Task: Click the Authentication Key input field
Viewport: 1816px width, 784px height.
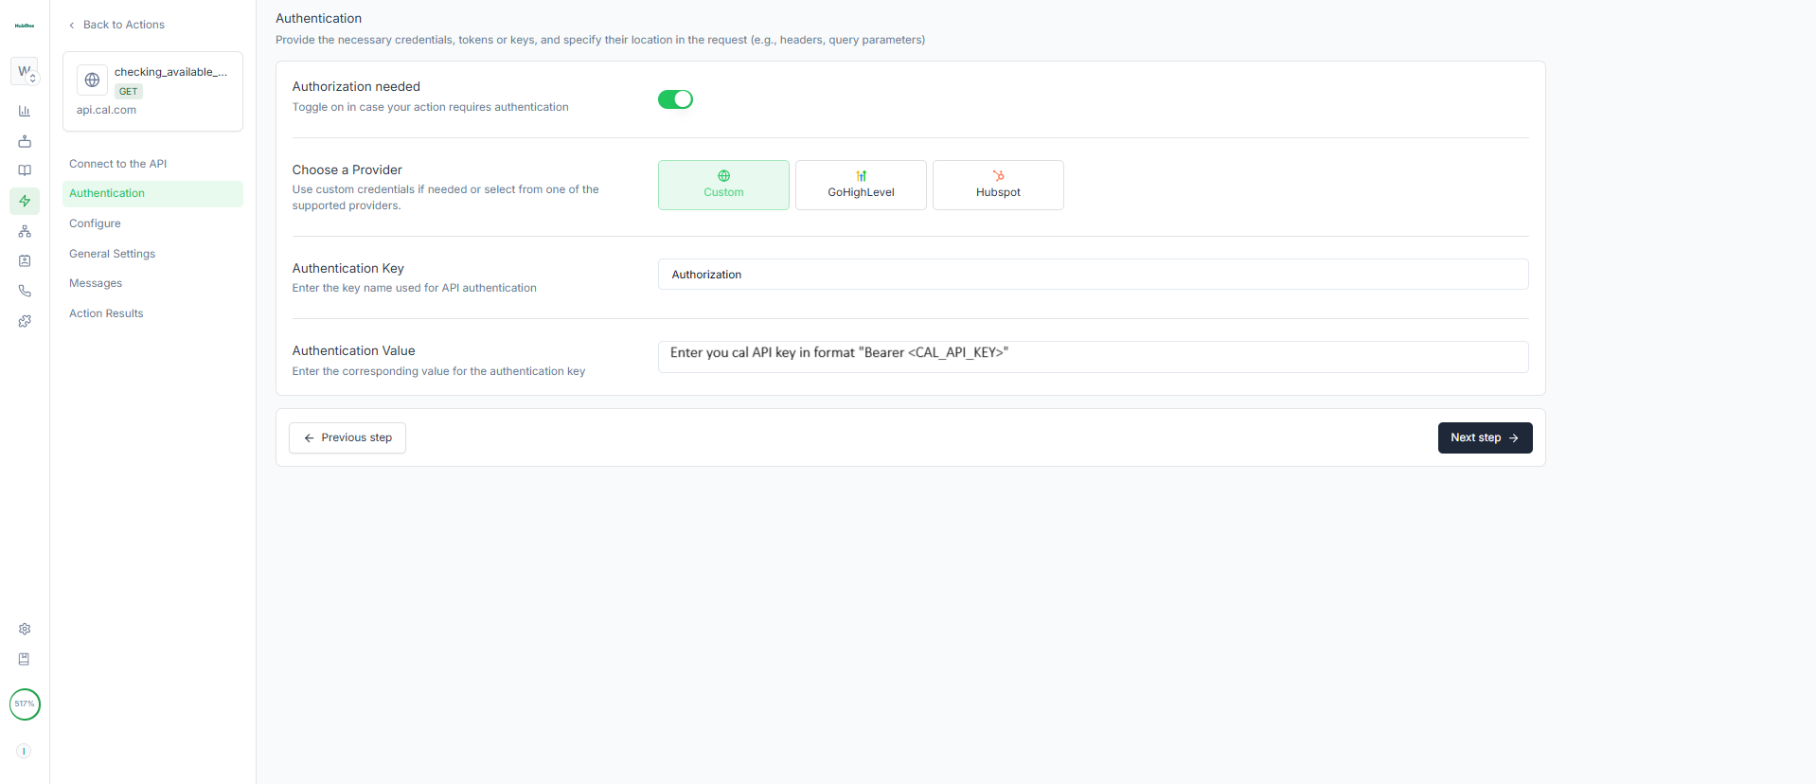Action: coord(1093,275)
